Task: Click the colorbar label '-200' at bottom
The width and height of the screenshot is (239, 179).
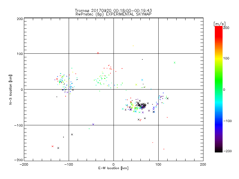Action: click(x=227, y=151)
